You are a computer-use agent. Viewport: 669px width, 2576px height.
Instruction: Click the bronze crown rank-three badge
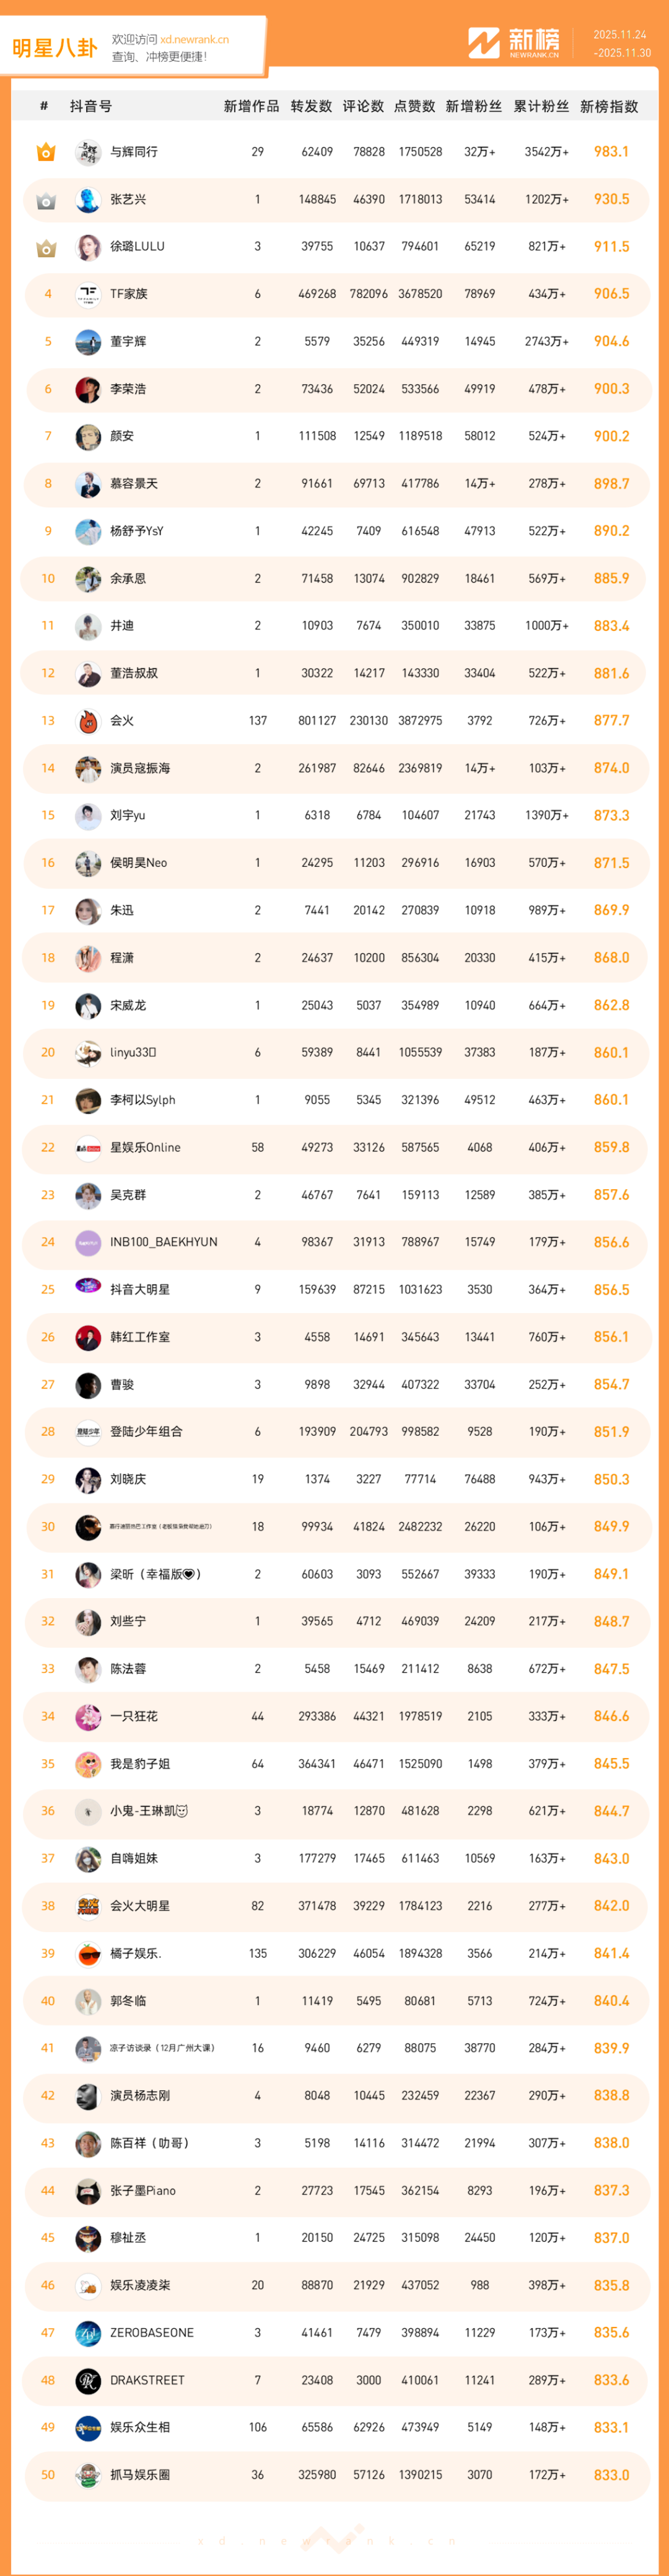point(46,247)
